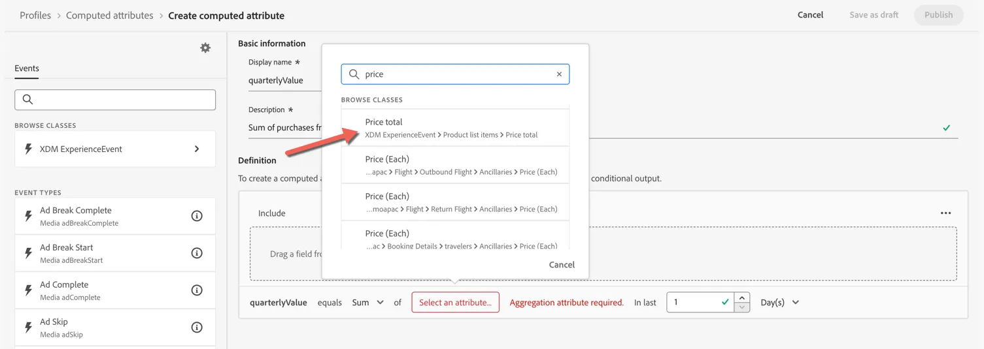Clear the price search with the X icon
The width and height of the screenshot is (984, 349).
point(559,74)
